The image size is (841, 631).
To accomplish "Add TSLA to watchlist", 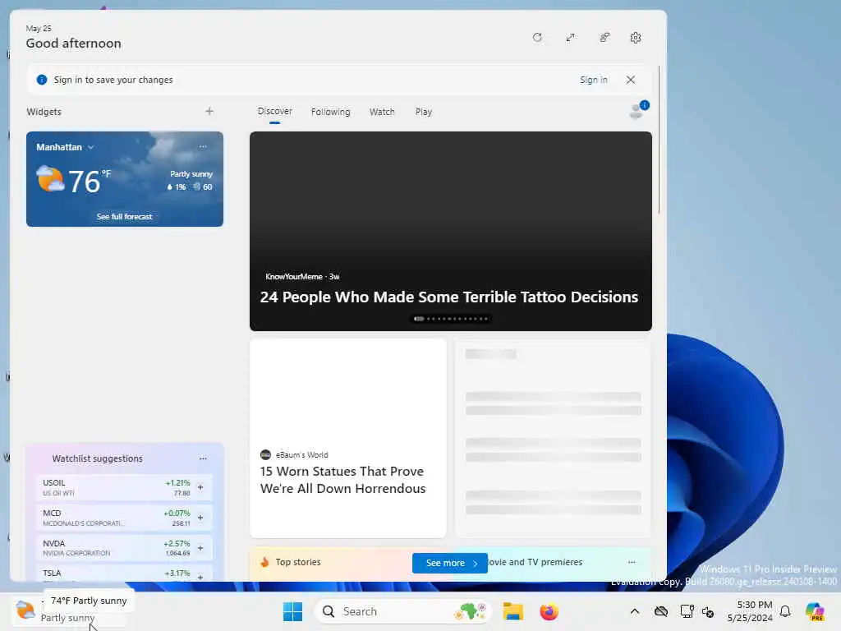I will coord(200,577).
